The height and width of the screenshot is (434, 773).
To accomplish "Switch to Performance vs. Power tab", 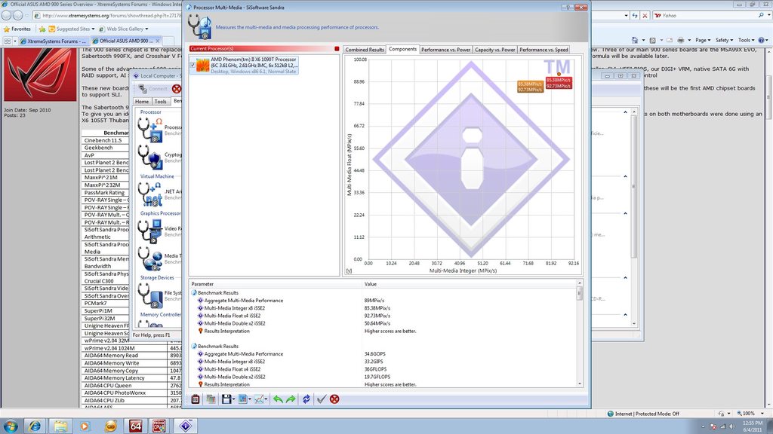I will pyautogui.click(x=445, y=50).
